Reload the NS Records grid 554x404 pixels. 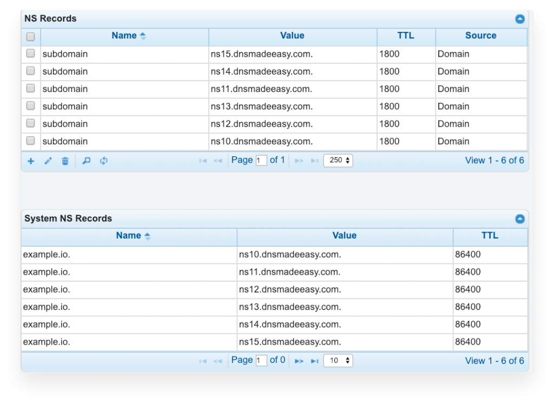(x=103, y=161)
